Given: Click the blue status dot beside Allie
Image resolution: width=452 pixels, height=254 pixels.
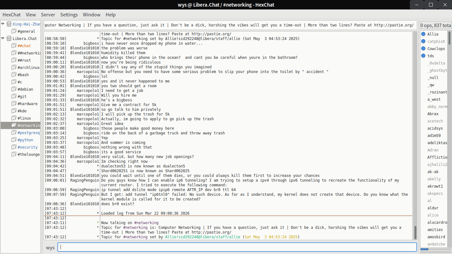Looking at the screenshot, I should click(423, 34).
